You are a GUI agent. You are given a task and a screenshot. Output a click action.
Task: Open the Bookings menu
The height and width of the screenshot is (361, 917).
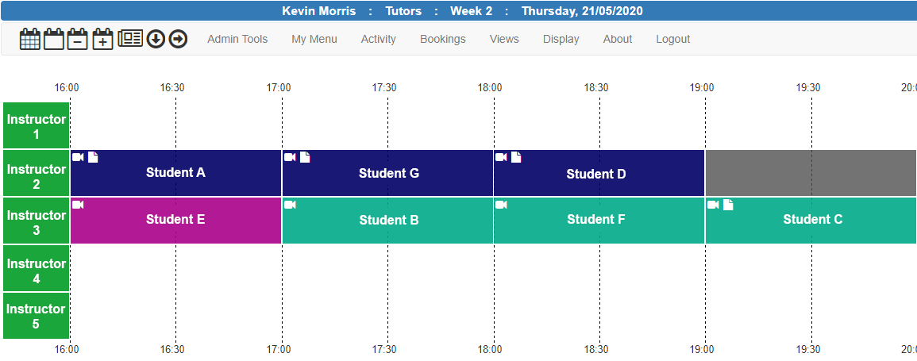click(x=443, y=39)
